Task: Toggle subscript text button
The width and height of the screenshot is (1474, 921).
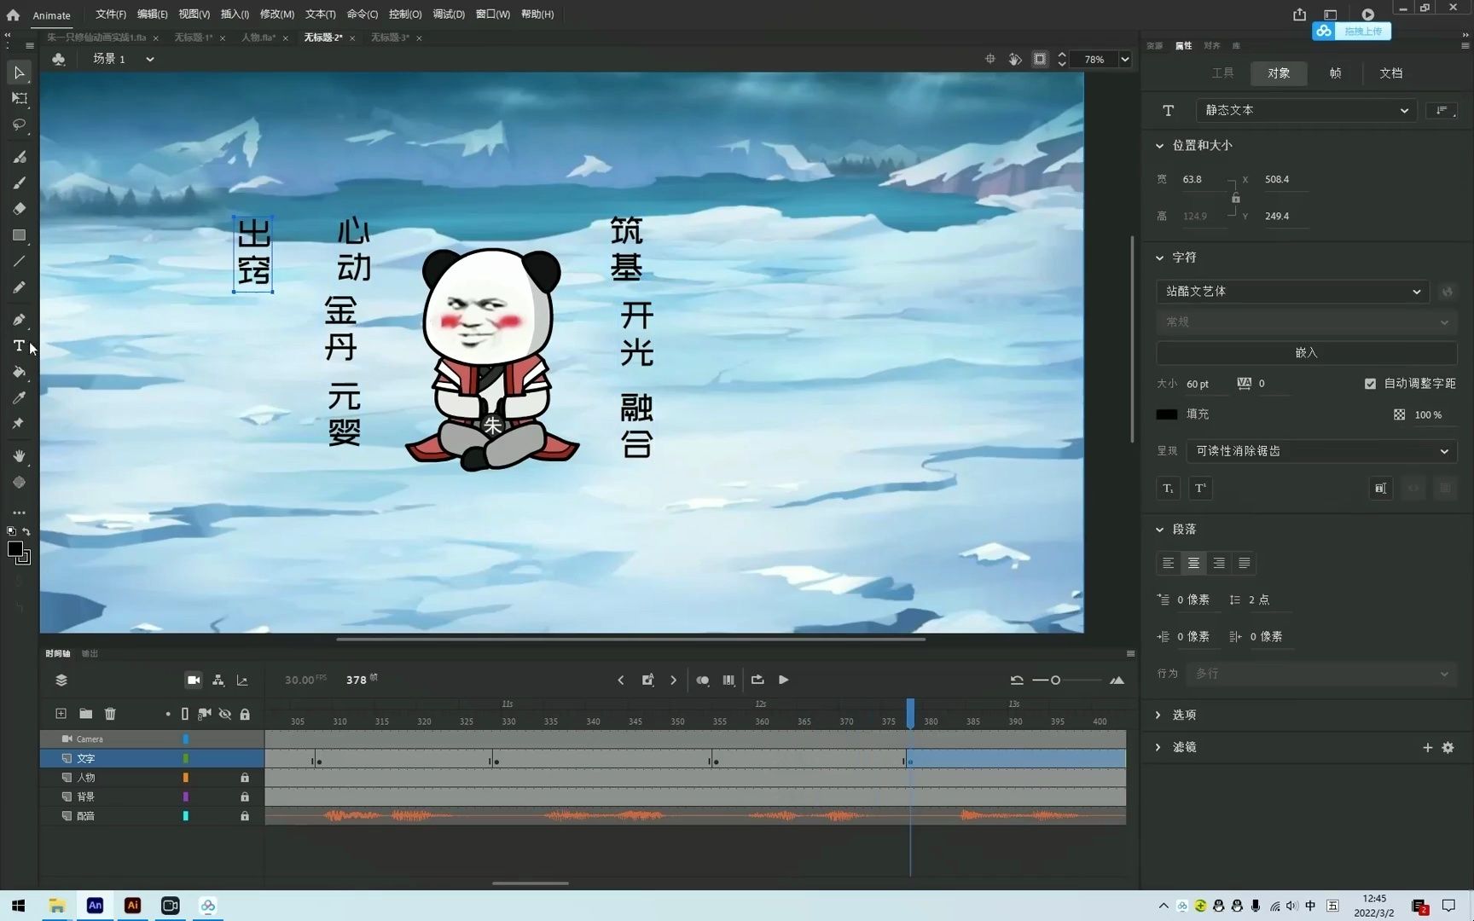Action: 1169,488
